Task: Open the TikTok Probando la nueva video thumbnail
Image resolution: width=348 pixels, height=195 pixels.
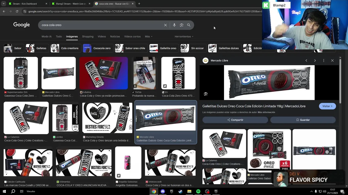Action: pos(145,73)
